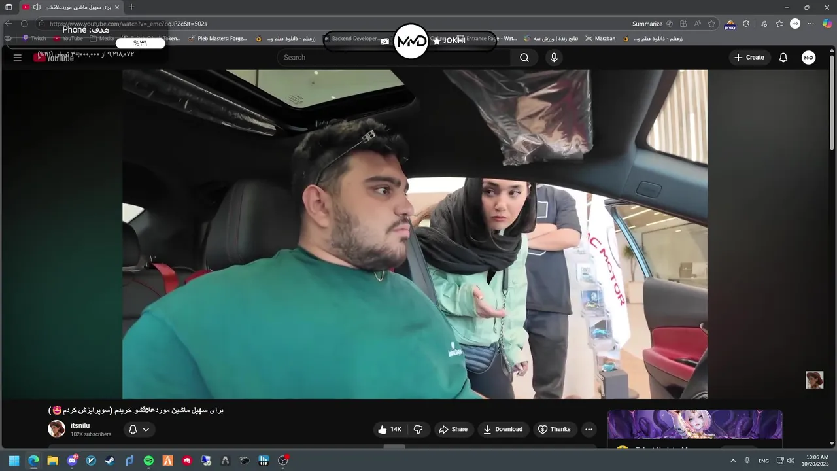Open Favorites list star icon
Viewport: 837px width, 471px height.
[x=779, y=24]
